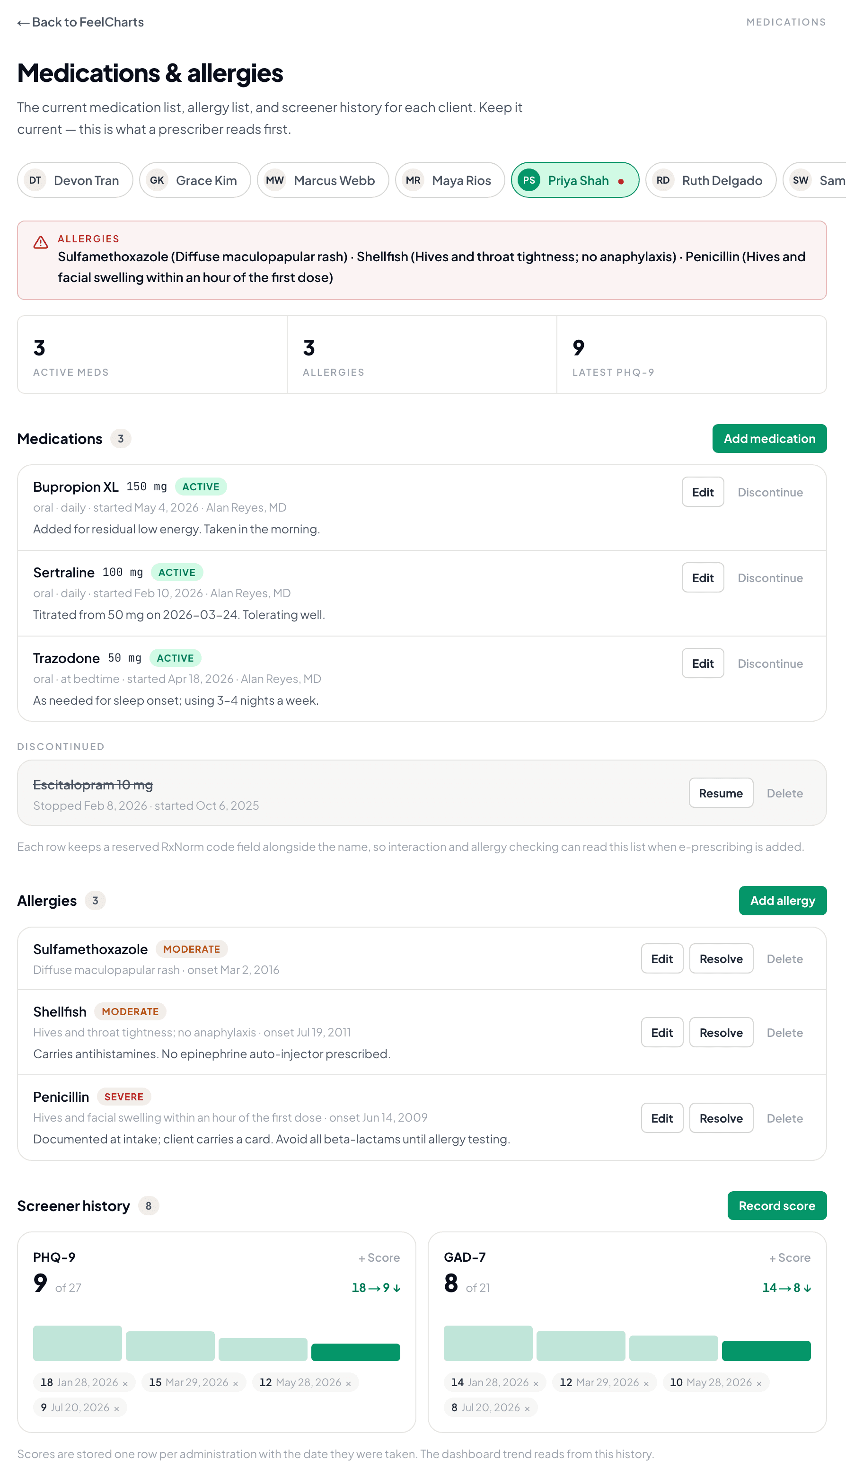Edit Trazodone medication
Image resolution: width=863 pixels, height=1478 pixels.
point(702,664)
